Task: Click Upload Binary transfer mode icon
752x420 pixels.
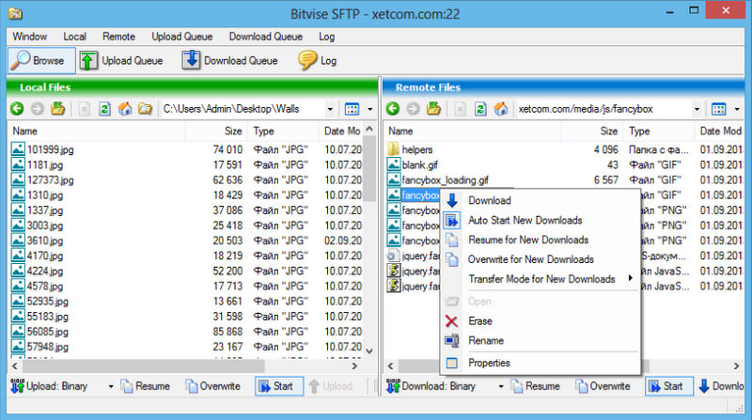Action: click(x=17, y=386)
